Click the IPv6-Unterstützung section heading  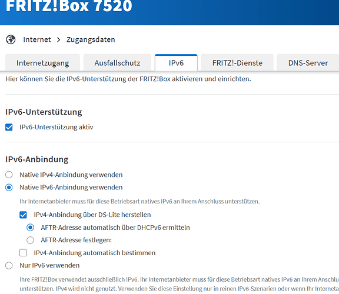pos(44,112)
